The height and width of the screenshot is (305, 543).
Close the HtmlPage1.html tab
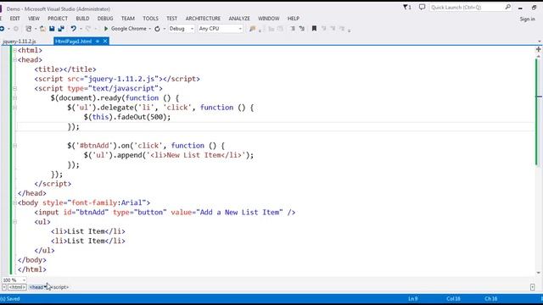click(x=105, y=42)
